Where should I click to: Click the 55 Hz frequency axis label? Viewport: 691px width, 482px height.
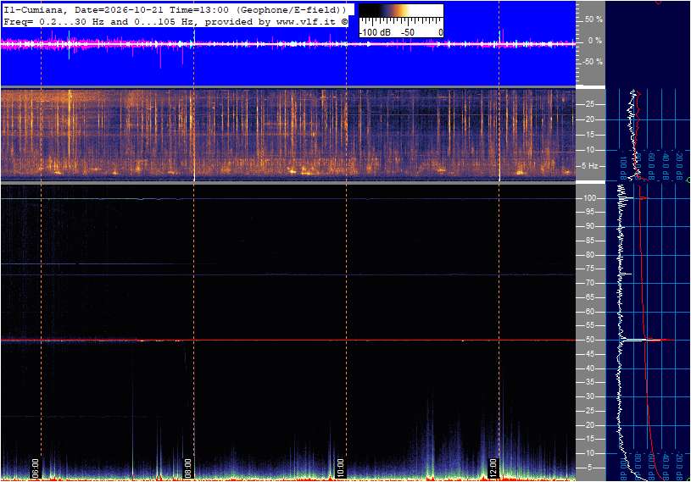coord(589,326)
